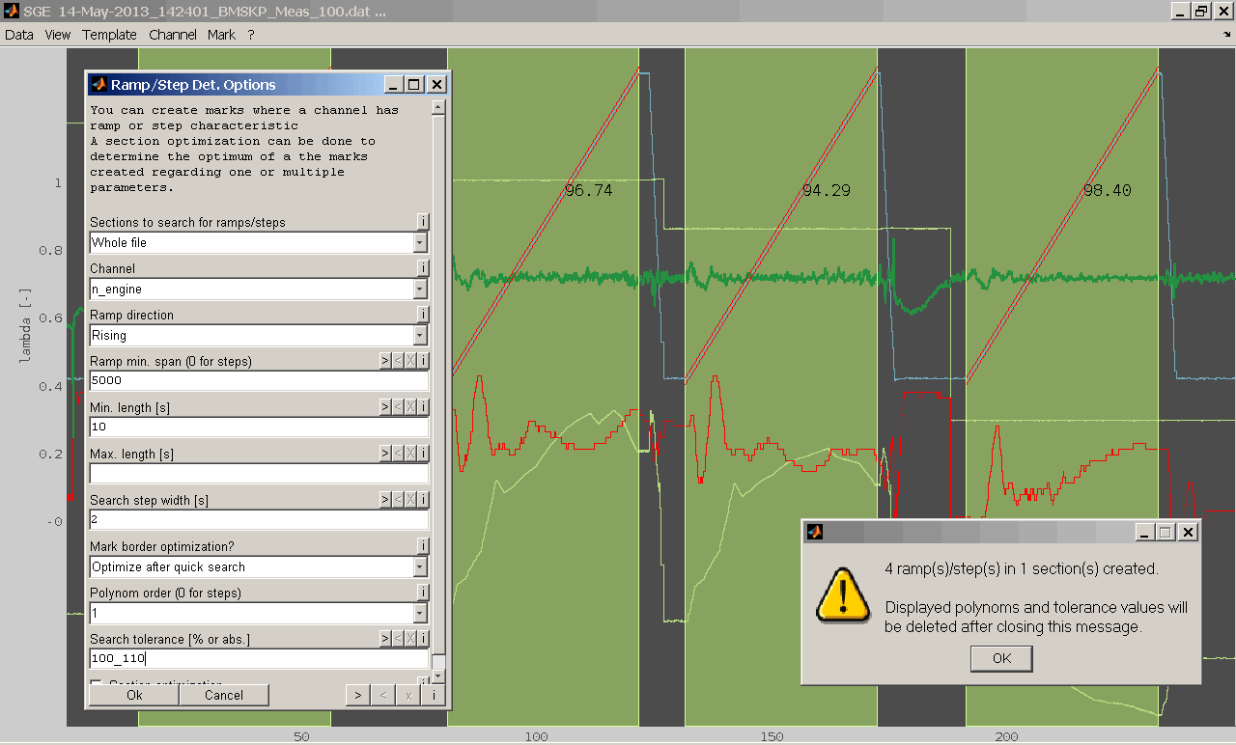Click the 98.40 value label on plot

coord(1107,191)
